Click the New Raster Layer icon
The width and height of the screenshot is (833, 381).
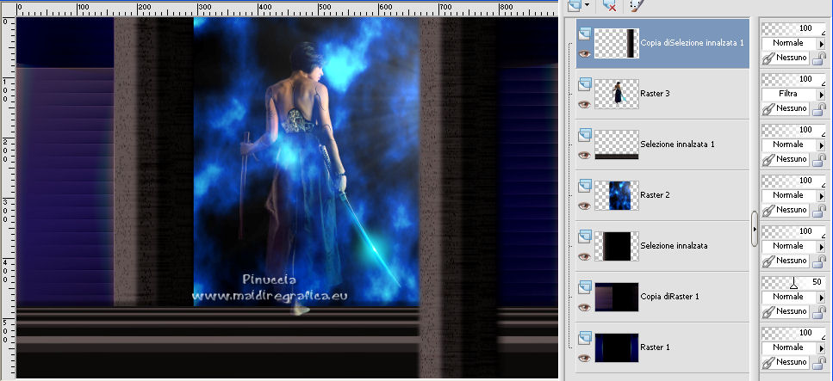coord(575,5)
